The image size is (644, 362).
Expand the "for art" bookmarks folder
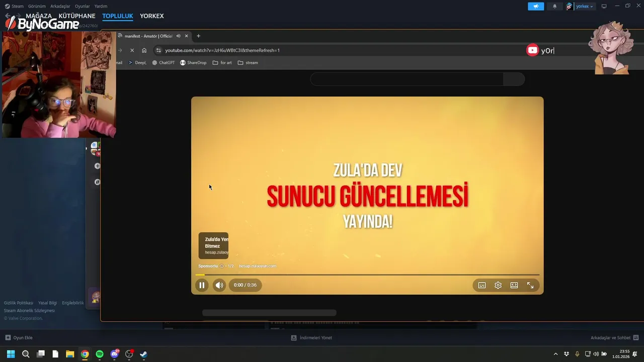pyautogui.click(x=222, y=63)
